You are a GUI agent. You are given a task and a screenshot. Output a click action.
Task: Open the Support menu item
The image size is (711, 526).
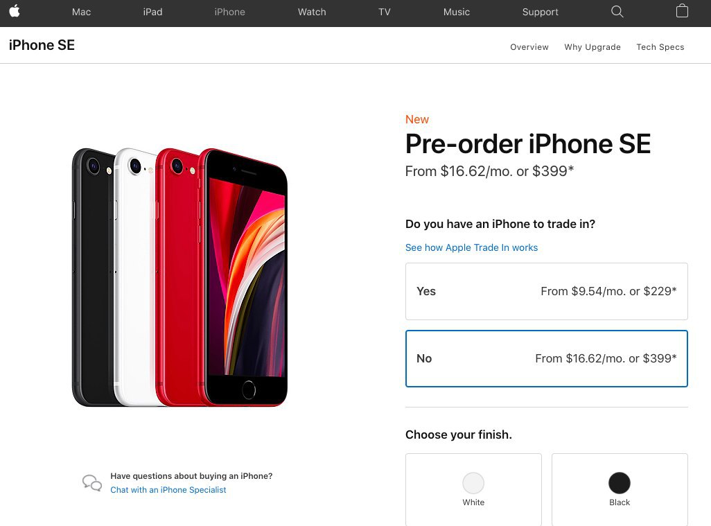540,12
